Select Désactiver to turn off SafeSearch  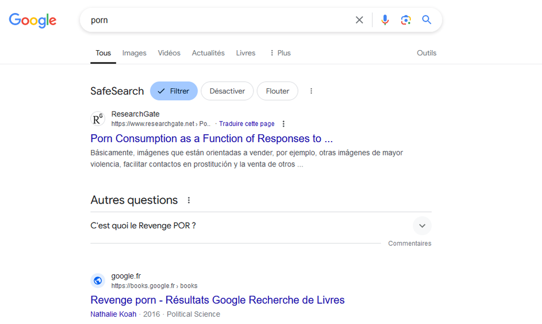pos(227,91)
